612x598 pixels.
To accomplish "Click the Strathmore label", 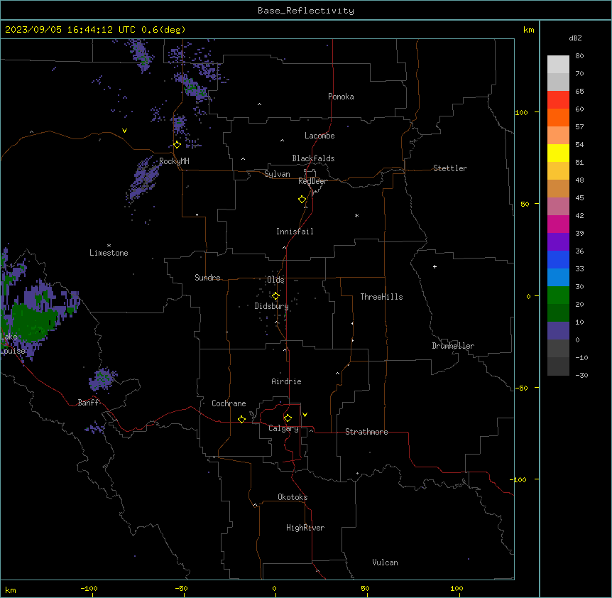I will (x=366, y=432).
